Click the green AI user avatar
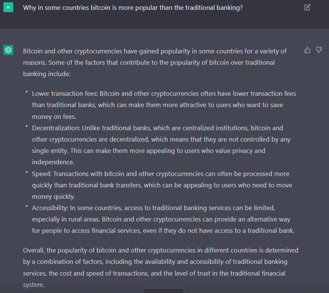This screenshot has width=329, height=293. [x=8, y=7]
